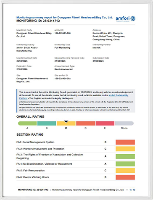Screen dimensions: 153x200
Task: Click the black overall rating marker triangle
Action: [66, 121]
